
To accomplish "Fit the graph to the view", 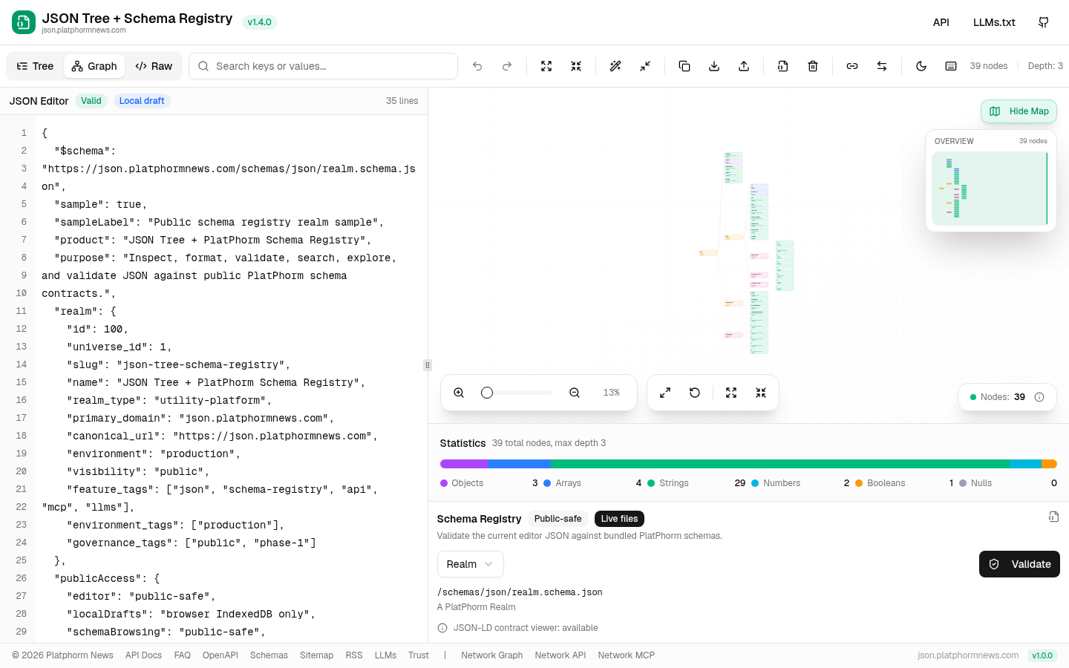I will (665, 393).
